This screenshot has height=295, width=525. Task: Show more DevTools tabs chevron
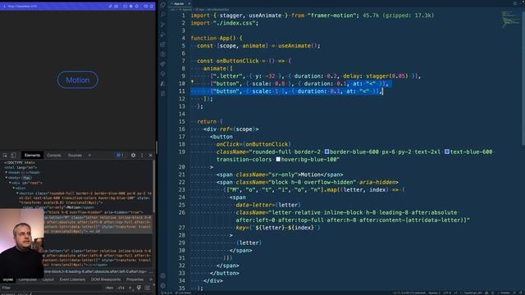[x=89, y=155]
